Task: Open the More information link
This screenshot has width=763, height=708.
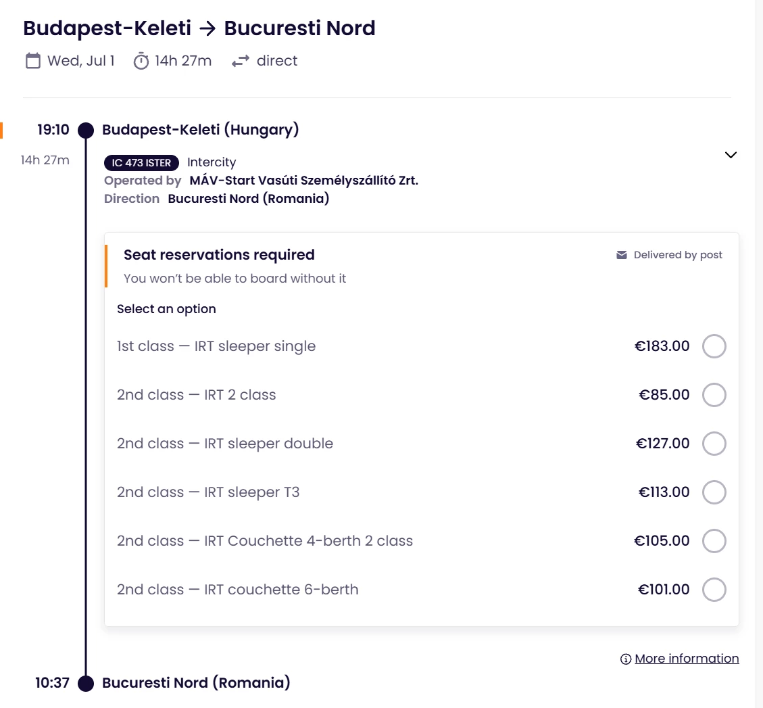Action: point(687,659)
